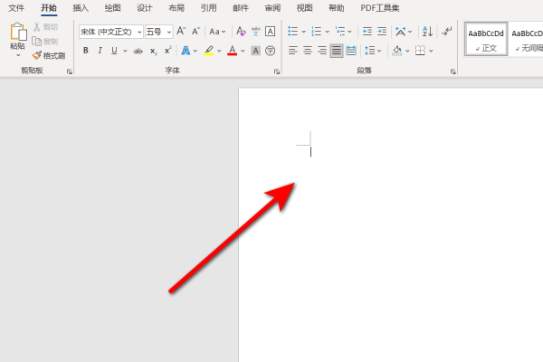Decrease font size with the smaller A icon
543x362 pixels.
(195, 32)
